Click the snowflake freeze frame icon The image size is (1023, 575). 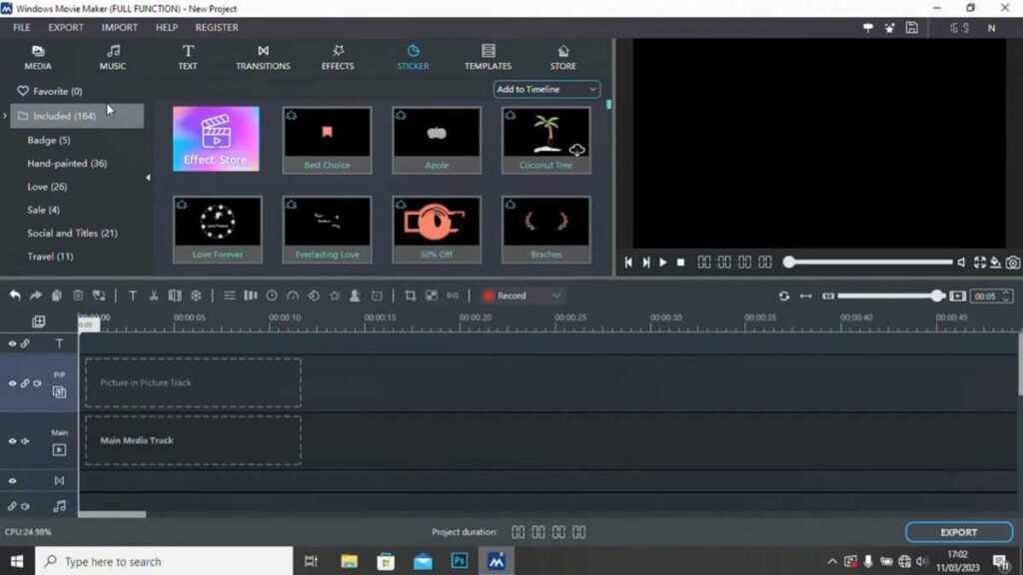click(x=196, y=295)
